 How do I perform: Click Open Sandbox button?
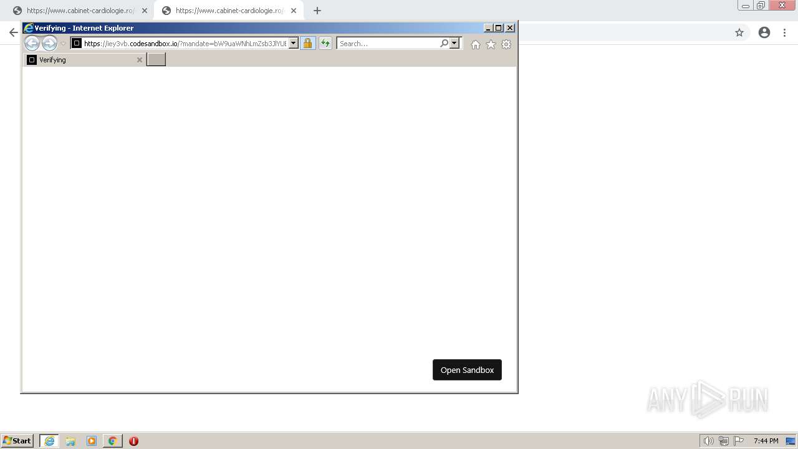pos(467,370)
